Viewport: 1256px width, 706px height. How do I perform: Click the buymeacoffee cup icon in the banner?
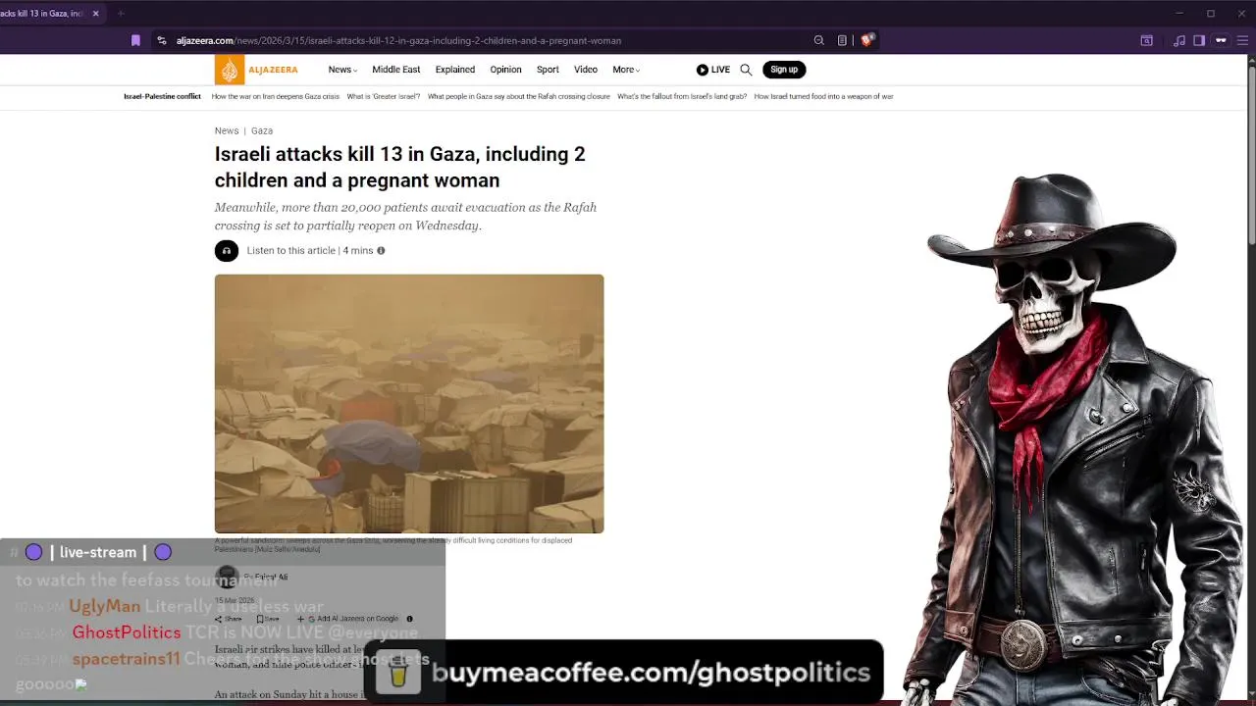pyautogui.click(x=397, y=674)
